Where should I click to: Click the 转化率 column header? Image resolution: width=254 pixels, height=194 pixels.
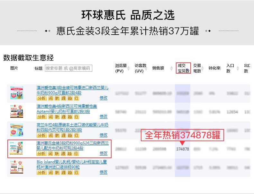[x=214, y=68]
